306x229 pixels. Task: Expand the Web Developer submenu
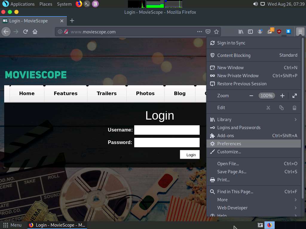[x=296, y=208]
